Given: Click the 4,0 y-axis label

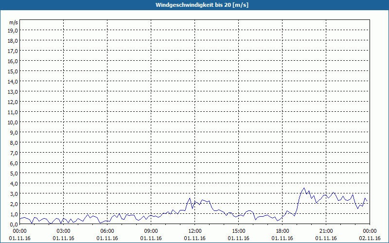Looking at the screenshot, I should 14,184.
